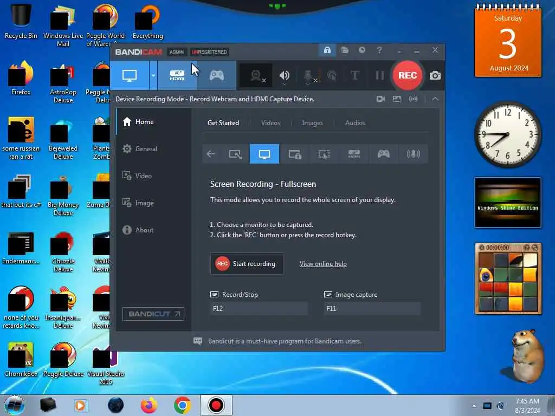The height and width of the screenshot is (416, 555).
Task: Click the image icon in mode bar
Action: pyautogui.click(x=397, y=99)
